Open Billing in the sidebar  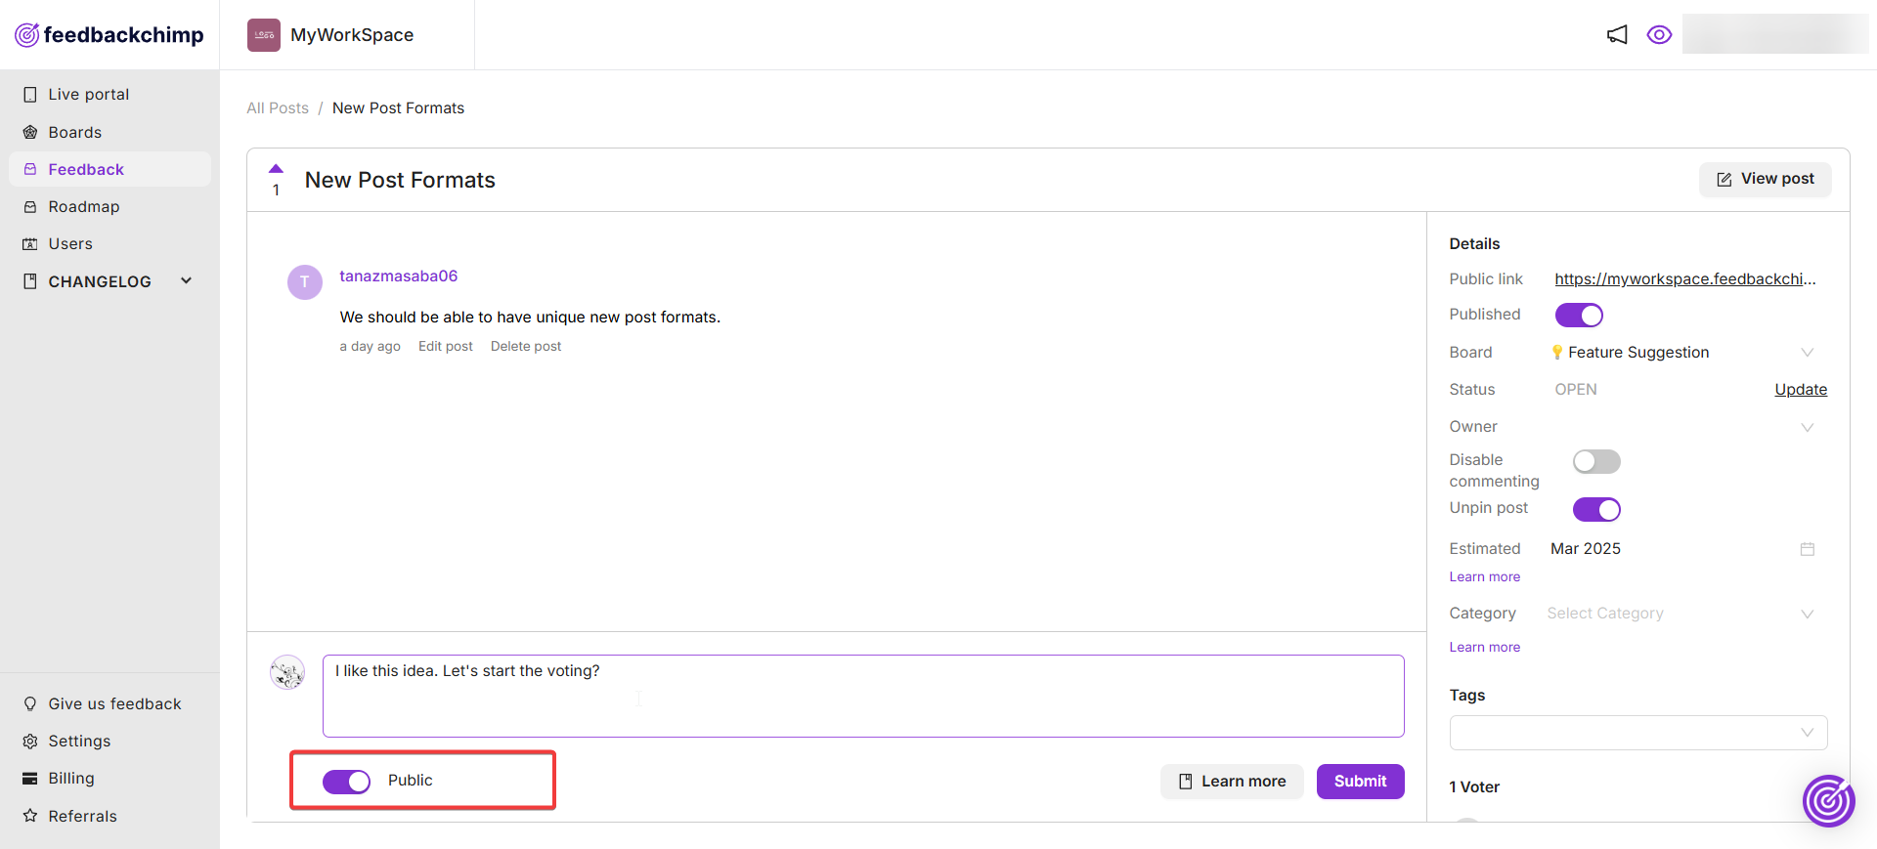click(109, 779)
